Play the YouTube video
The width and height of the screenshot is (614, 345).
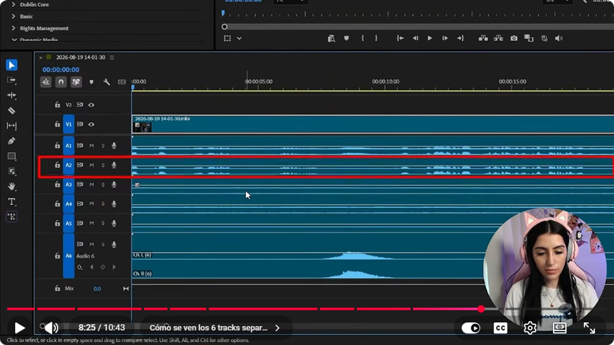[20, 328]
